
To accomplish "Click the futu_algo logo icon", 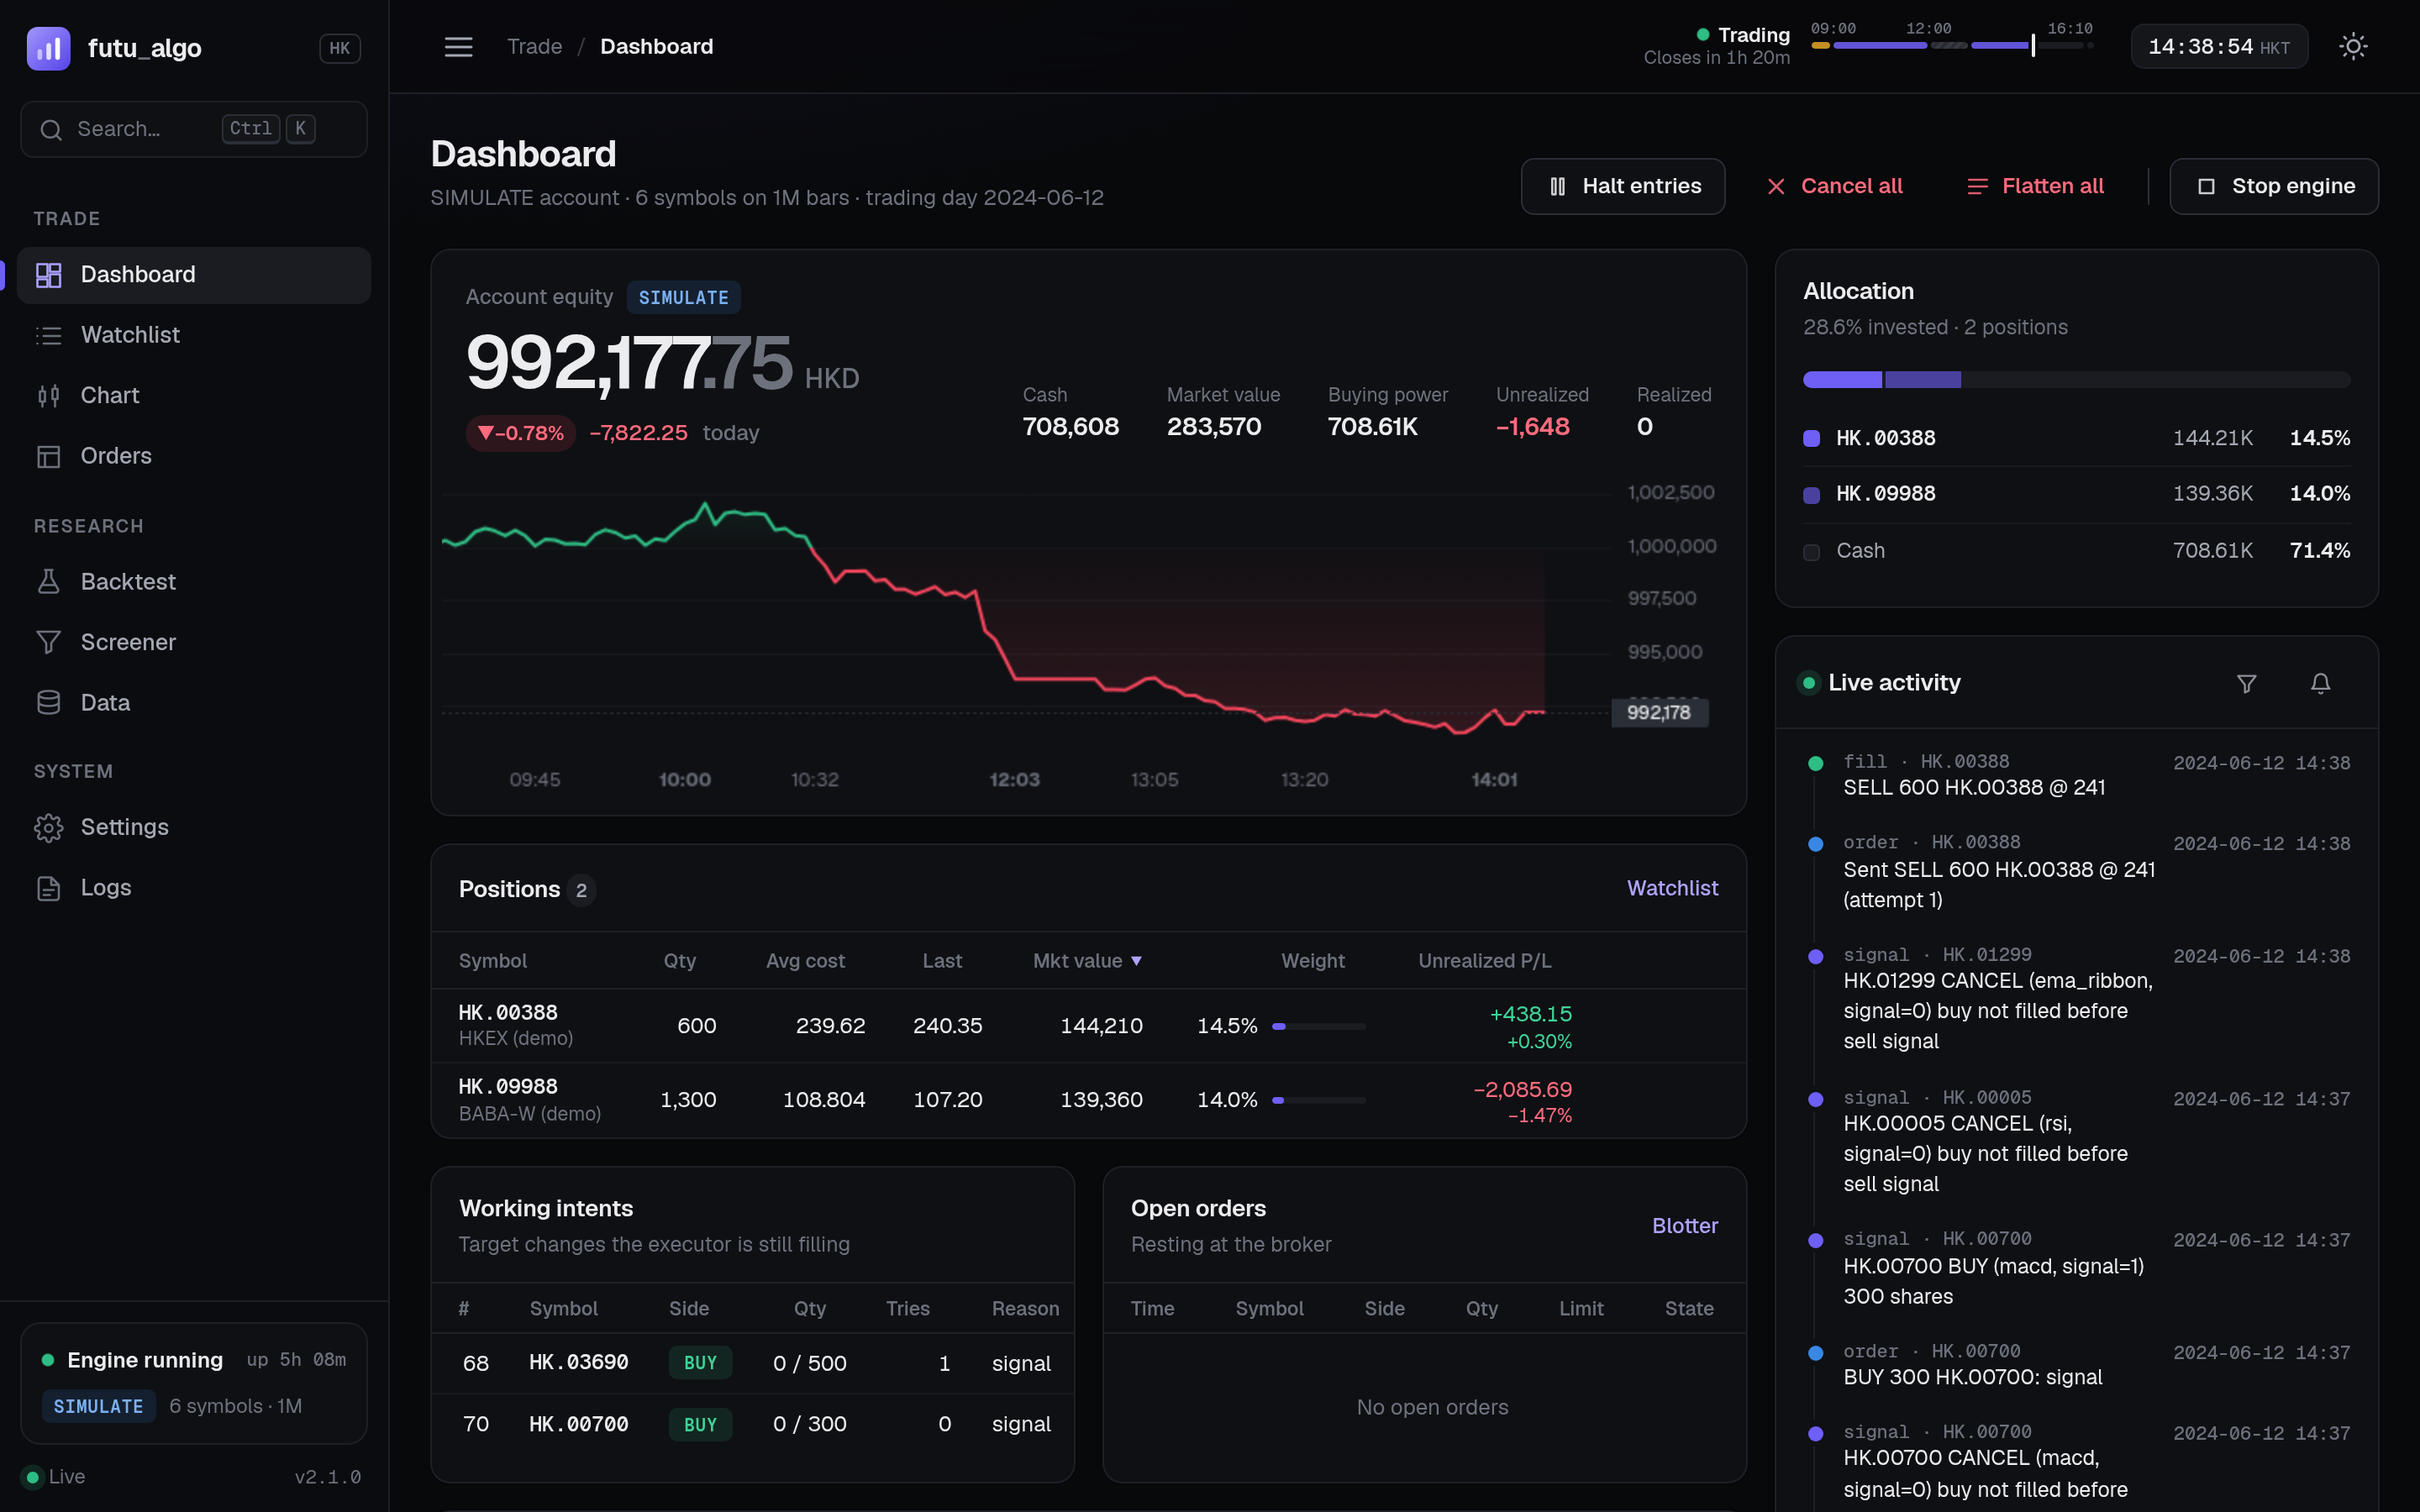I will pyautogui.click(x=48, y=48).
